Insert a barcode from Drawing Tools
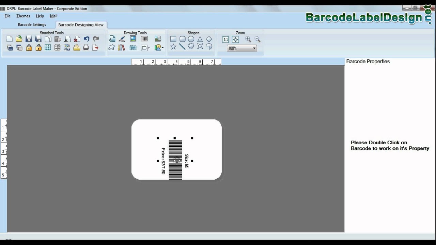This screenshot has width=436, height=245. click(144, 39)
